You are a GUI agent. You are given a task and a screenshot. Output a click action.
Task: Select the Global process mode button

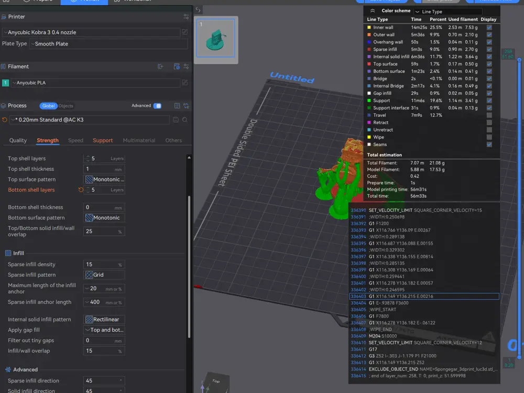(48, 106)
